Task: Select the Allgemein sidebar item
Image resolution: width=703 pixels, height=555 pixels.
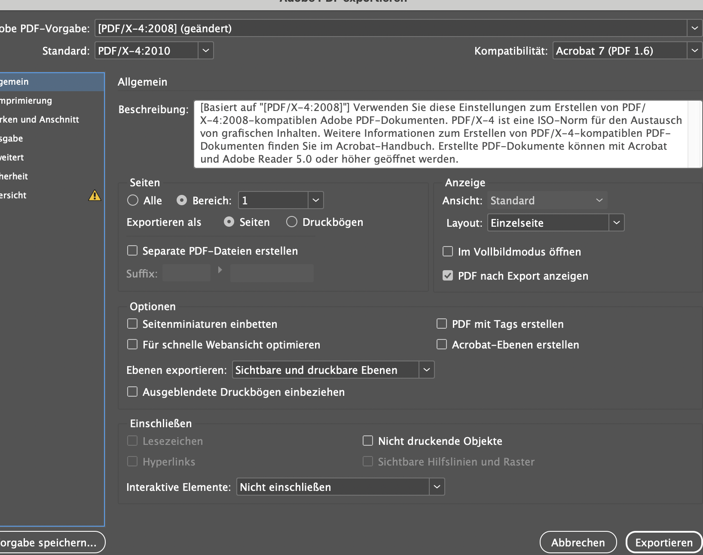Action: click(x=52, y=82)
